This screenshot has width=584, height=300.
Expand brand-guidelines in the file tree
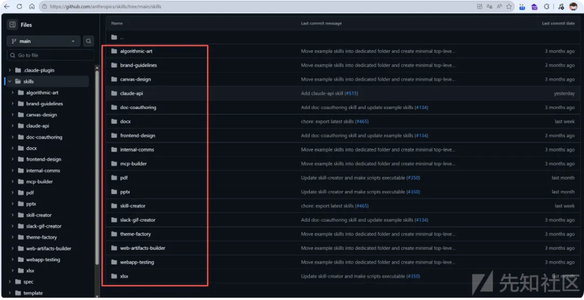12,104
